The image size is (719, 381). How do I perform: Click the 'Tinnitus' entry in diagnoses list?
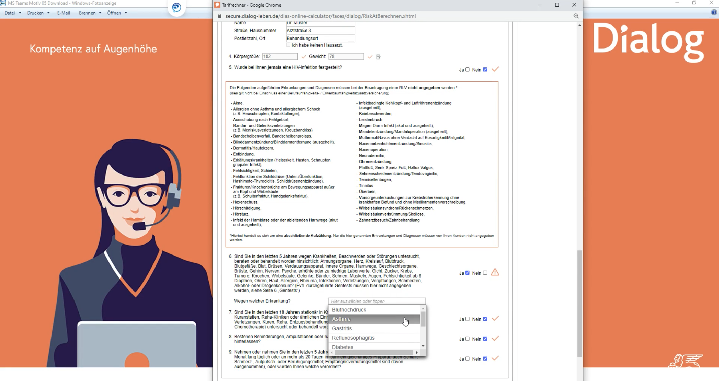[x=366, y=185]
